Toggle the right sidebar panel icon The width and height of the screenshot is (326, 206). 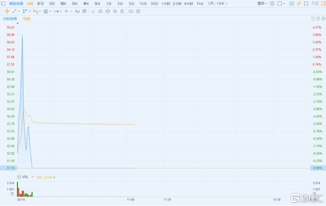pos(323,4)
